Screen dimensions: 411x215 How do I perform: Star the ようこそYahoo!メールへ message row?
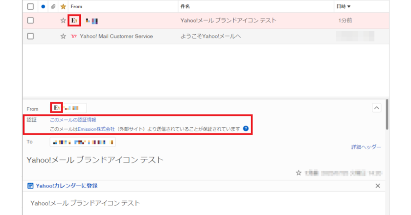click(63, 36)
